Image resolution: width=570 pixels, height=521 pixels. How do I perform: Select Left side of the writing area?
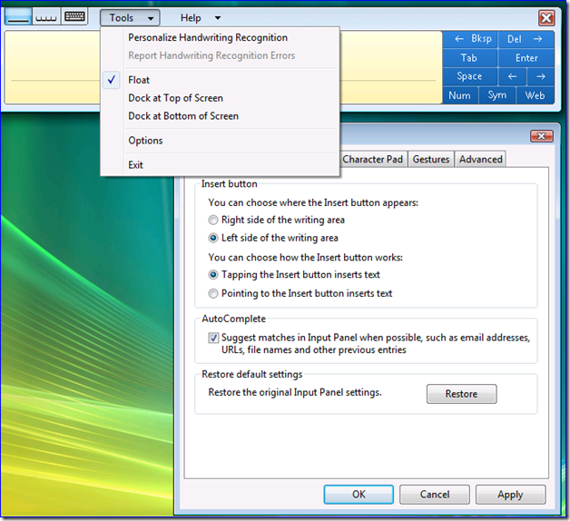tap(273, 238)
